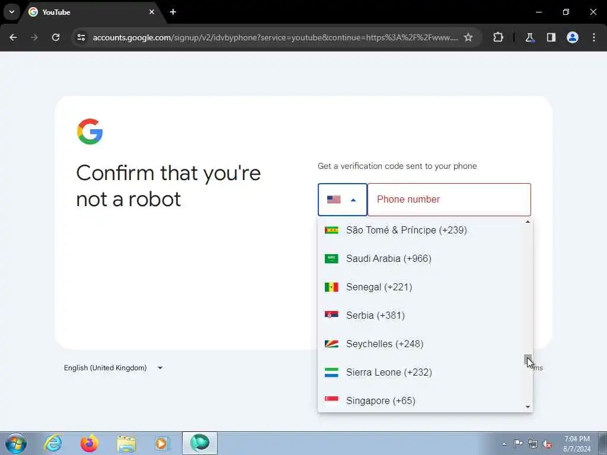Viewport: 607px width, 455px height.
Task: Click the active browser taskbar icon
Action: click(200, 443)
